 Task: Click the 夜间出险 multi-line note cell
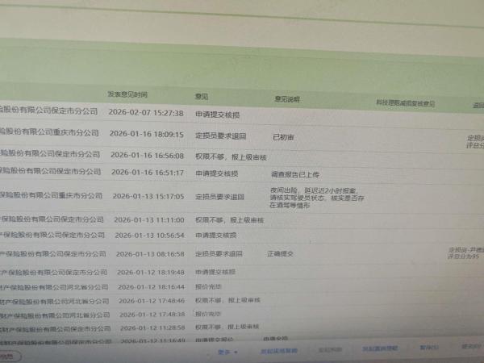coord(317,198)
